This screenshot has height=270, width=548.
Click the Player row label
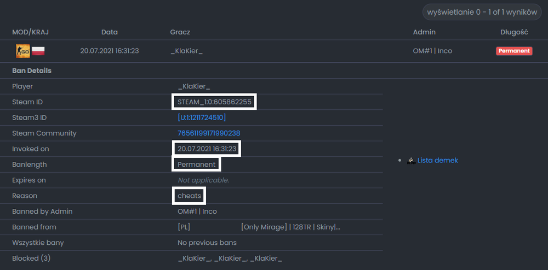click(x=22, y=86)
